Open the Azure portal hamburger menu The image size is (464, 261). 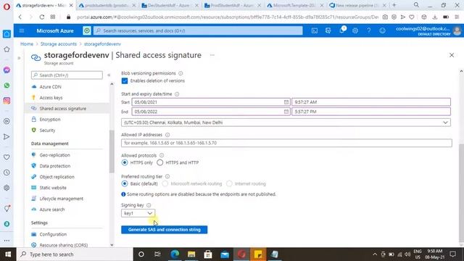pos(22,30)
